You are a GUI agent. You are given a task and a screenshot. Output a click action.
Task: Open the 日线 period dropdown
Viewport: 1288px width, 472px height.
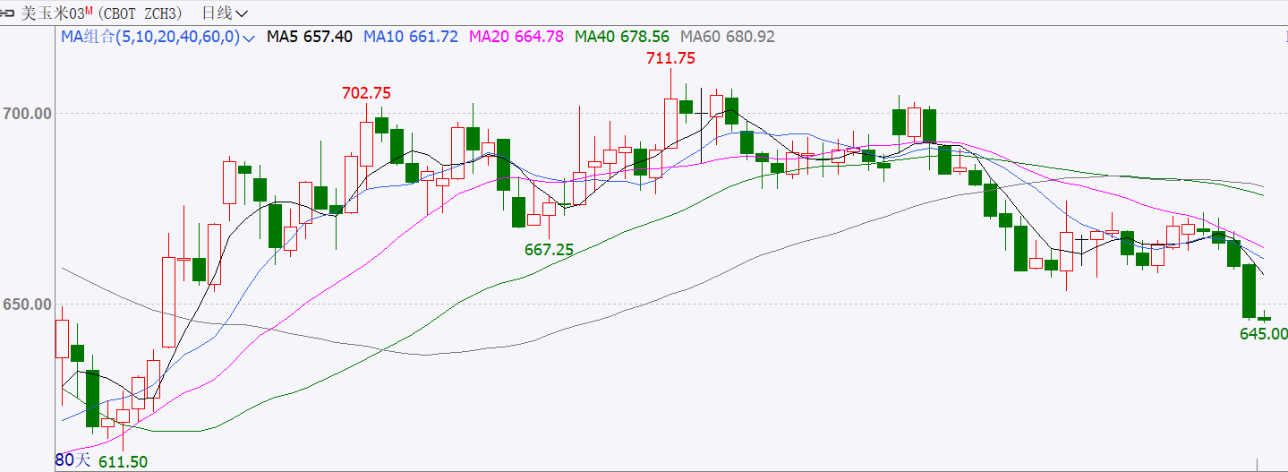(226, 13)
